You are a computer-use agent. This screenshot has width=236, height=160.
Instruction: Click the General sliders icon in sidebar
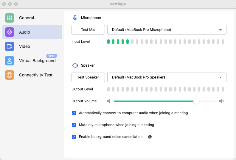(x=10, y=18)
